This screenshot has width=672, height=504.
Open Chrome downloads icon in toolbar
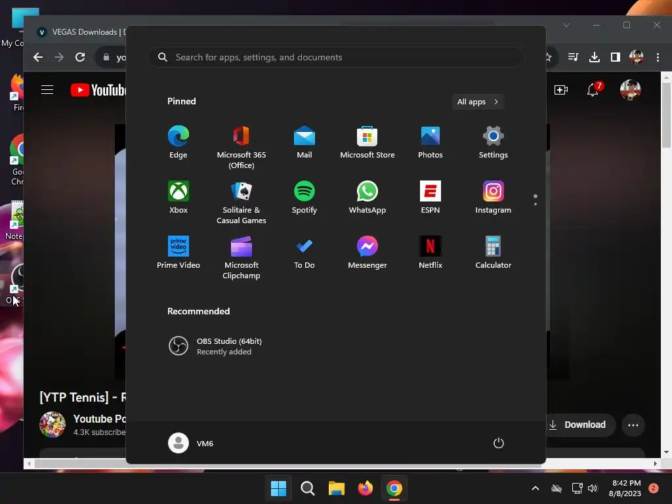pos(595,57)
